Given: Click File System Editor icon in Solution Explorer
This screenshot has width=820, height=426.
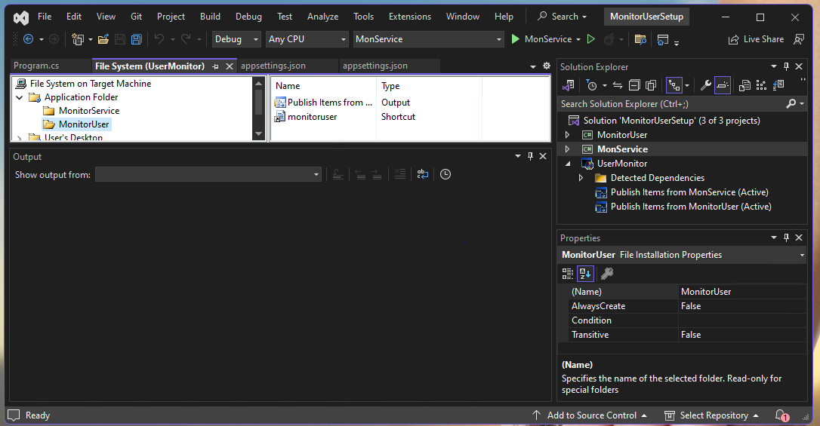Looking at the screenshot, I should point(744,85).
